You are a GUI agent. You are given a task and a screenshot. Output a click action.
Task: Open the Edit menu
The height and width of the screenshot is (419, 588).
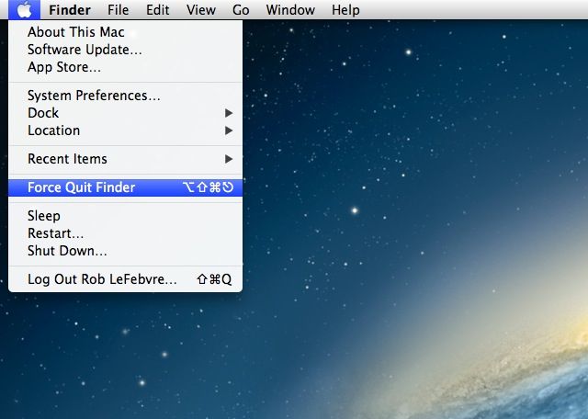[x=158, y=10]
